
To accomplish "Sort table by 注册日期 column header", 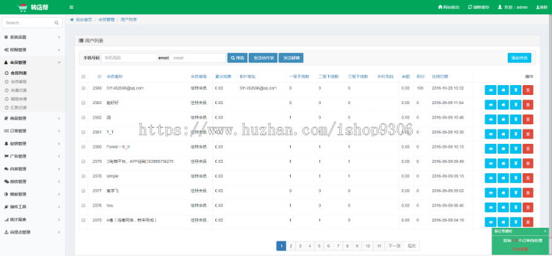I will coord(440,77).
